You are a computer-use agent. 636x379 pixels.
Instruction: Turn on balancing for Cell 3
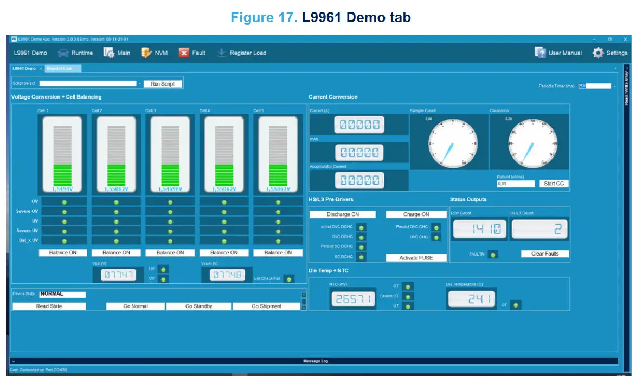coord(170,253)
